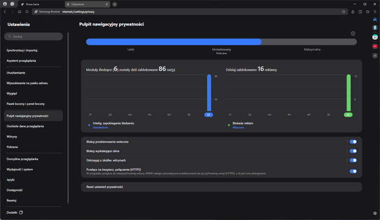The image size is (380, 220).
Task: Open the hamburger main menu
Action: [375, 12]
